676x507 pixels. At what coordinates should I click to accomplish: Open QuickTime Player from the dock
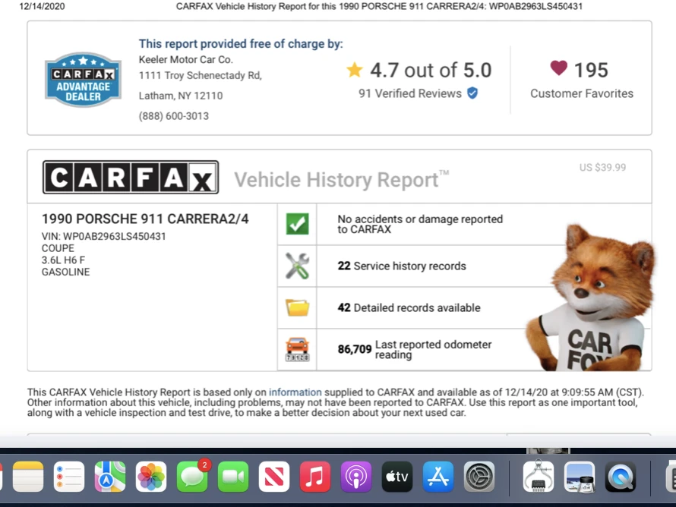[620, 477]
